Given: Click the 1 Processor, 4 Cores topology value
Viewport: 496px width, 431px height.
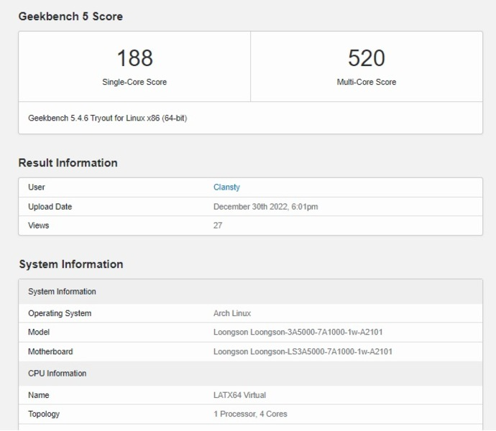Looking at the screenshot, I should tap(250, 414).
